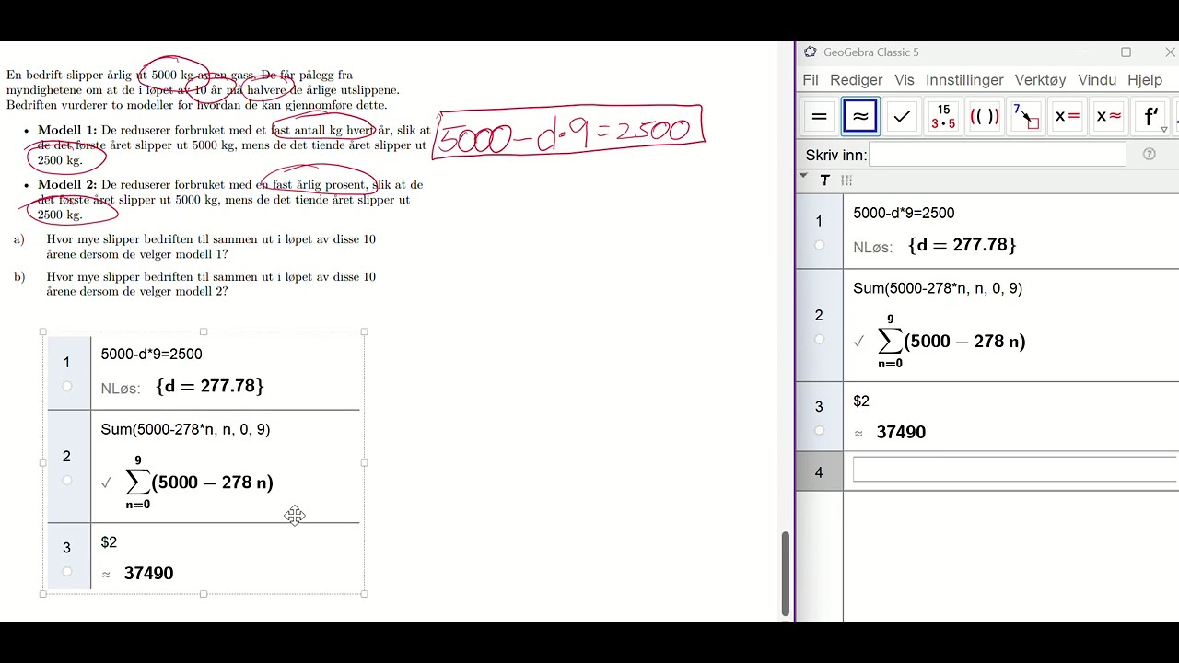Open the Hjelp menu
This screenshot has width=1179, height=663.
click(x=1145, y=80)
